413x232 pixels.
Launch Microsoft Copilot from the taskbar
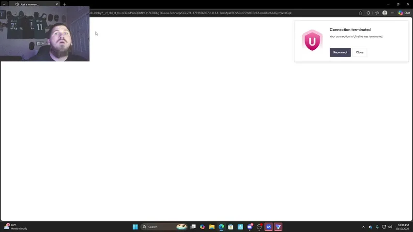coord(202,227)
